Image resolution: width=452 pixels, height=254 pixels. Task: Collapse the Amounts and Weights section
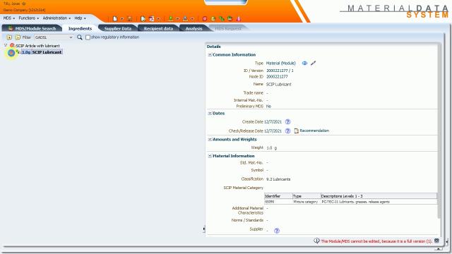click(210, 140)
